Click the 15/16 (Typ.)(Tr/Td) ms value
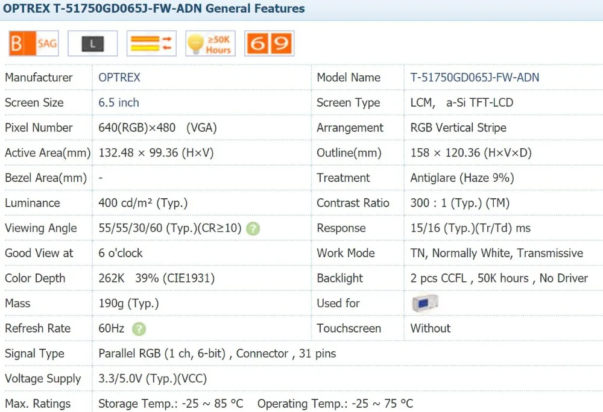The image size is (603, 412). (470, 228)
